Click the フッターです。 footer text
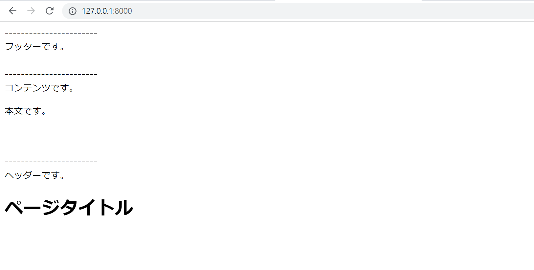The image size is (534, 270). point(35,47)
